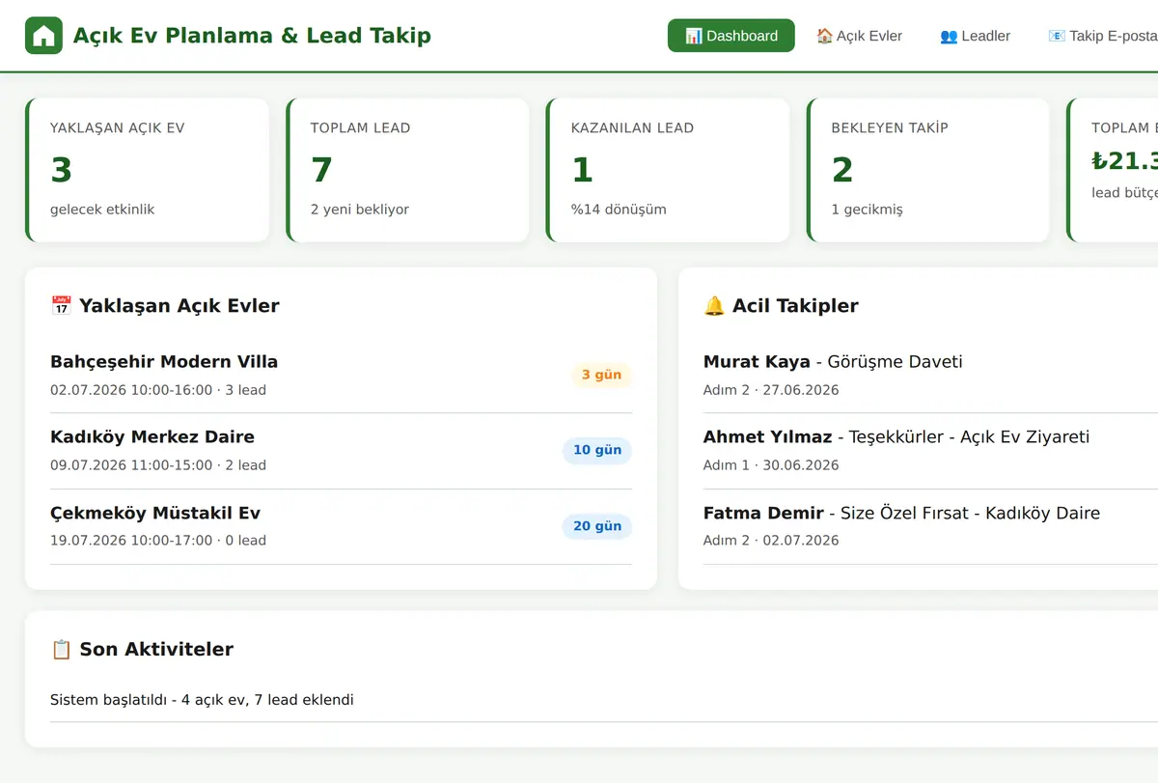The height and width of the screenshot is (783, 1158).
Task: Click the text Adım 1 · 30.06.2026
Action: [x=771, y=465]
